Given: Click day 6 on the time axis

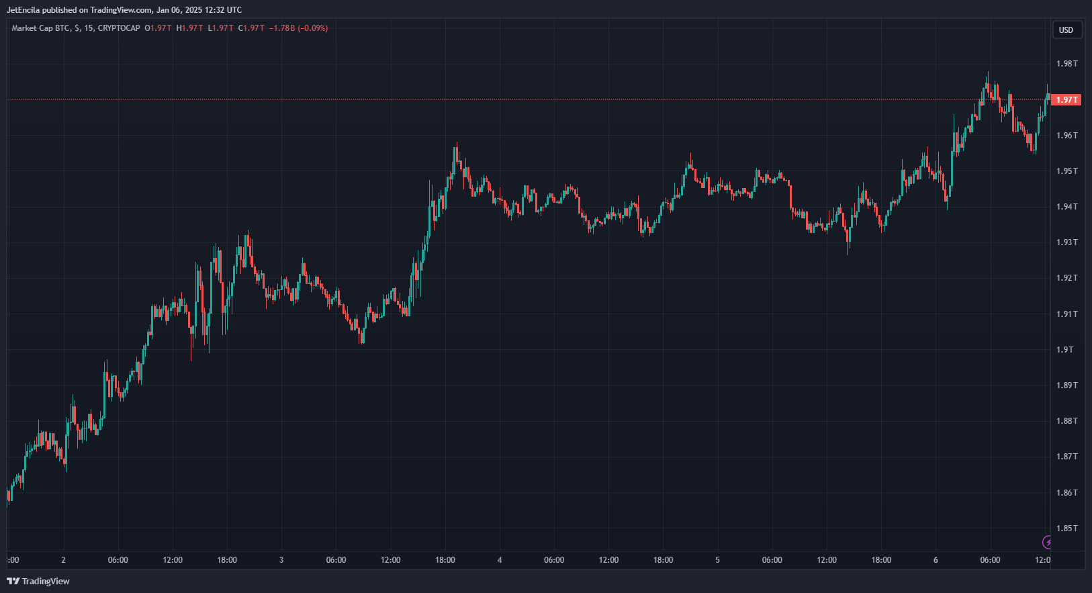Looking at the screenshot, I should coord(936,560).
